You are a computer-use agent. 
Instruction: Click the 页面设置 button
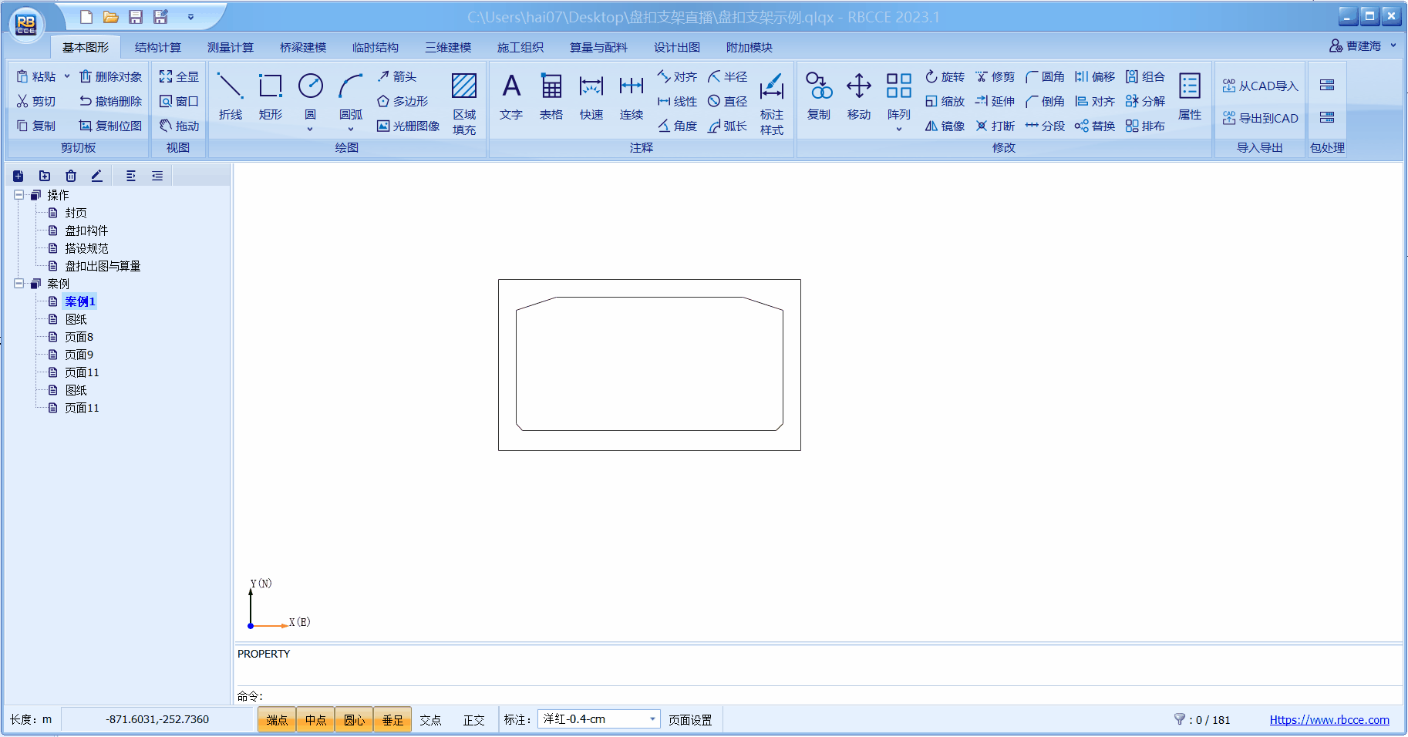(689, 719)
